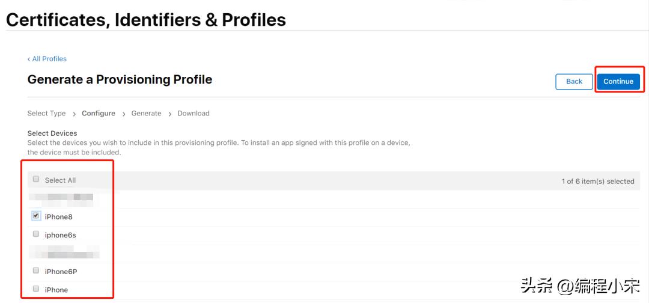Check the last iPhone device checkbox
The height and width of the screenshot is (303, 649).
[x=36, y=289]
